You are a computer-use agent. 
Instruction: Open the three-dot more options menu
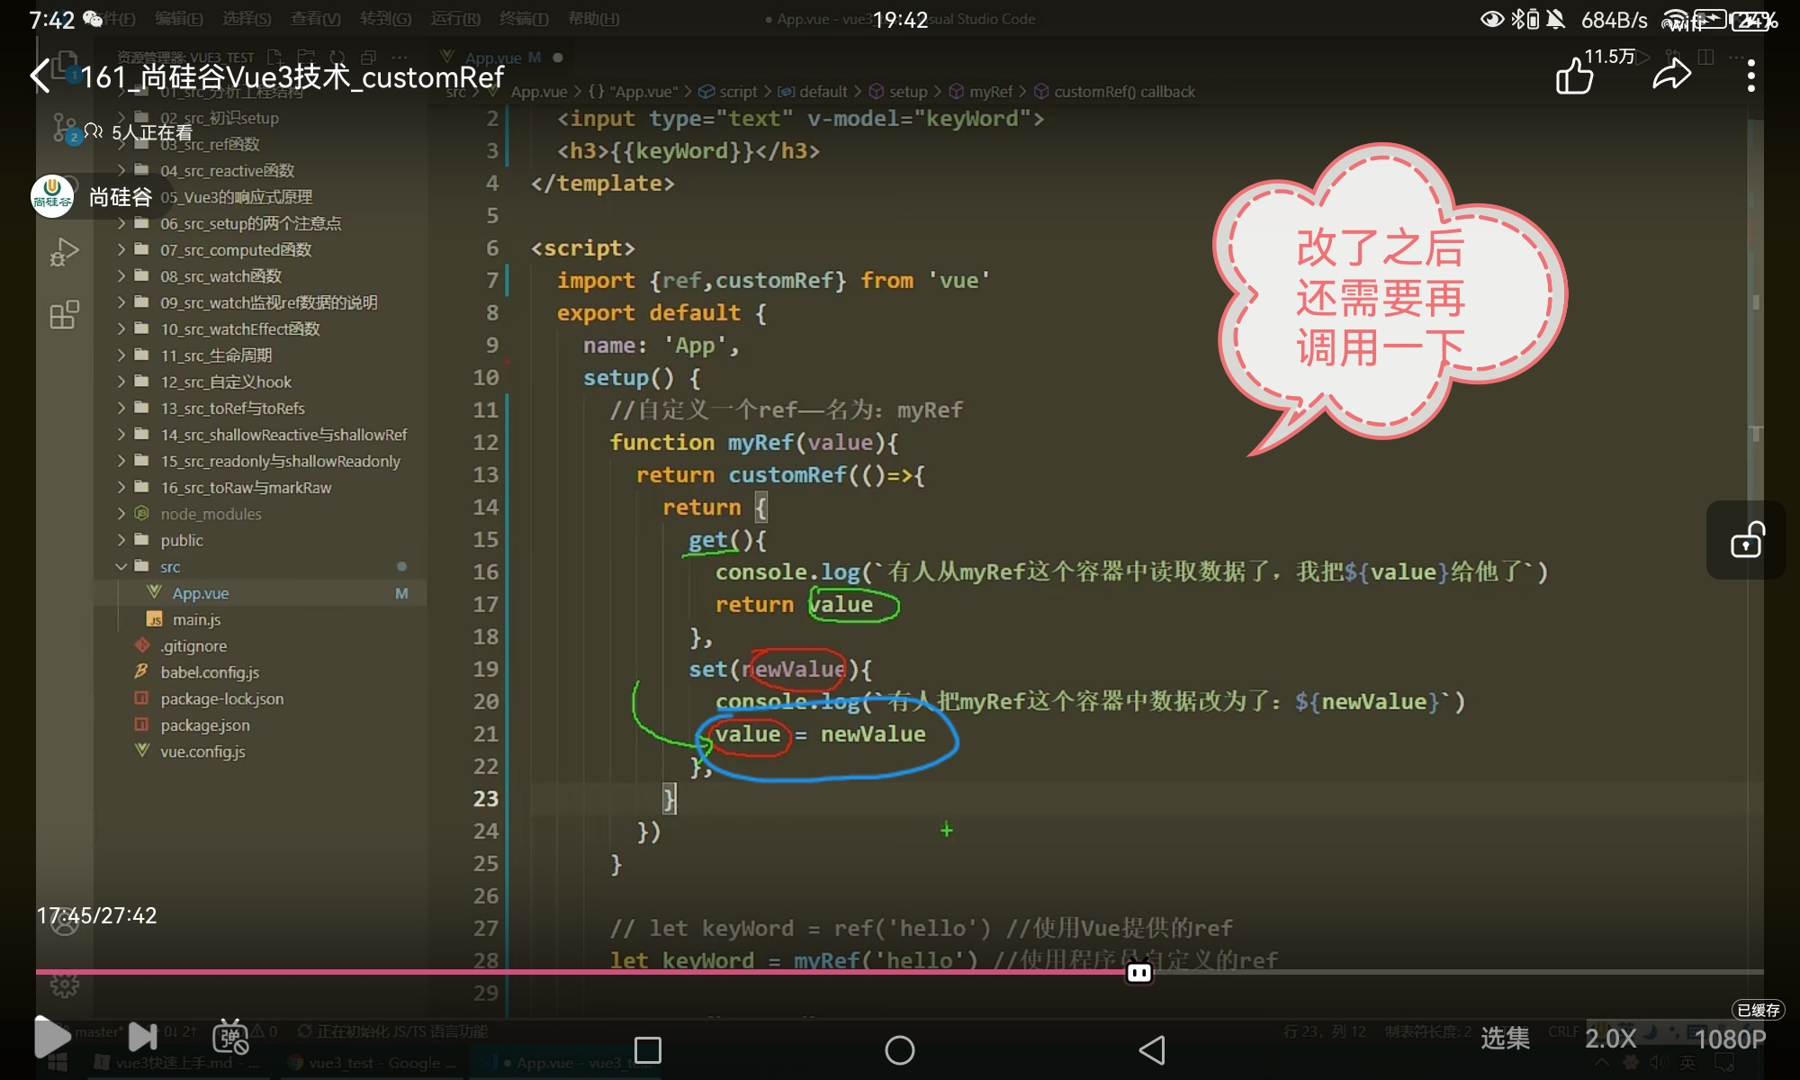[x=1750, y=76]
